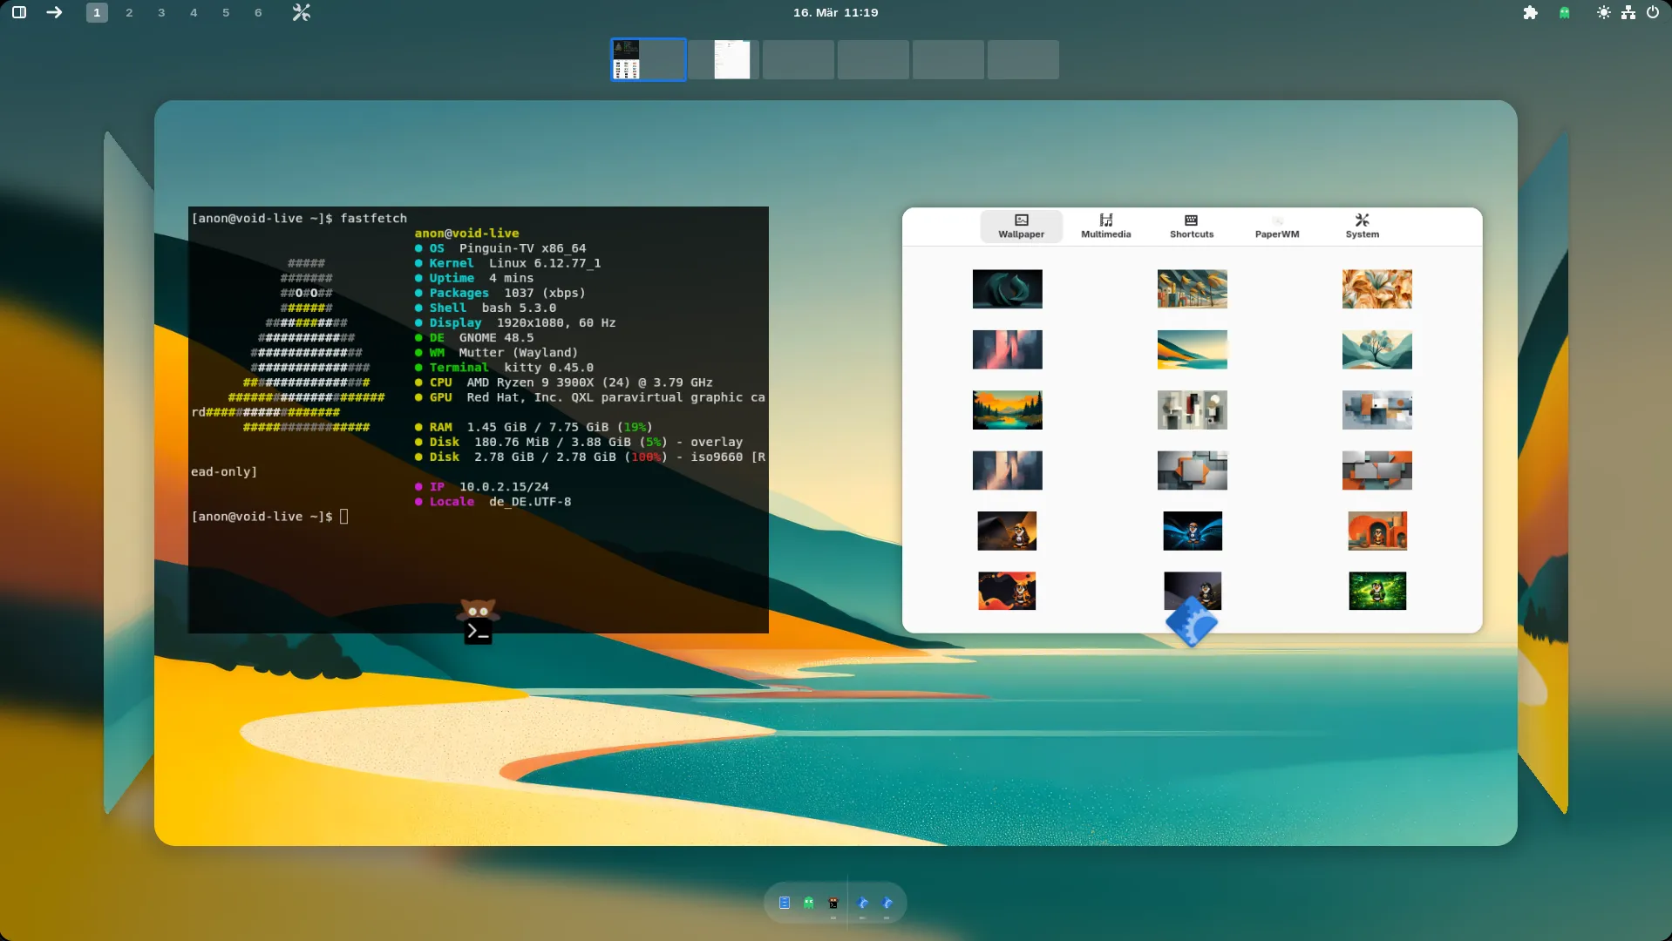This screenshot has width=1672, height=941.
Task: Open the Multimedia tab
Action: click(x=1105, y=226)
